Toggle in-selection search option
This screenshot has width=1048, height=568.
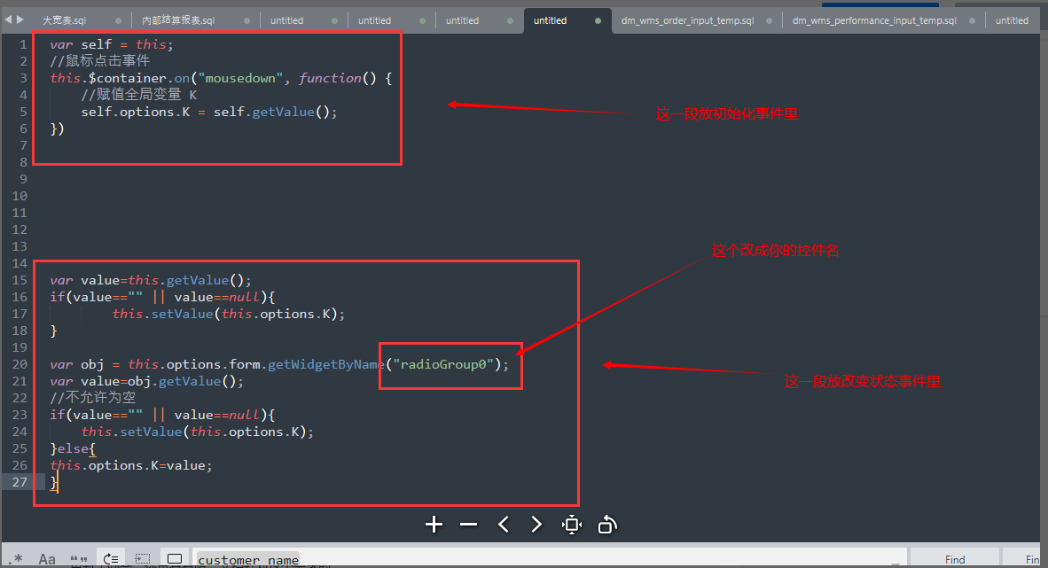[143, 559]
